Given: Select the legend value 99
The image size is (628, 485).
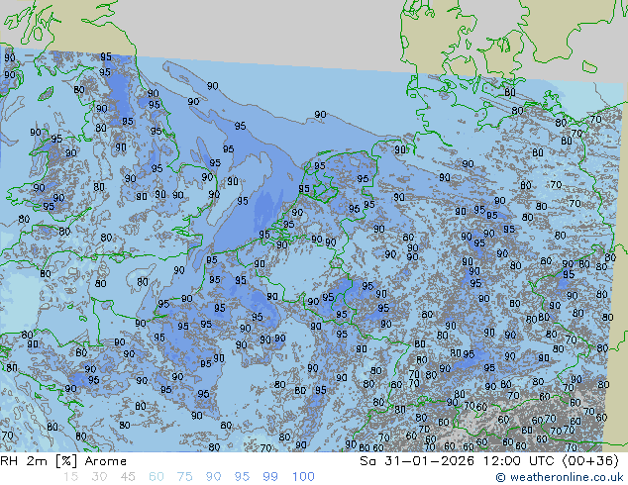Looking at the screenshot, I should 270,477.
